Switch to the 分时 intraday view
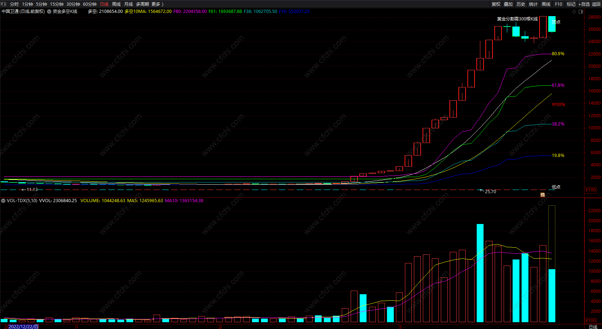The image size is (602, 329). (x=14, y=4)
